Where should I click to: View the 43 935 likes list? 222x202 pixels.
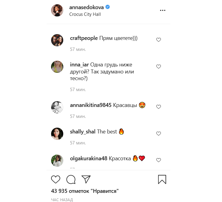(x=85, y=191)
